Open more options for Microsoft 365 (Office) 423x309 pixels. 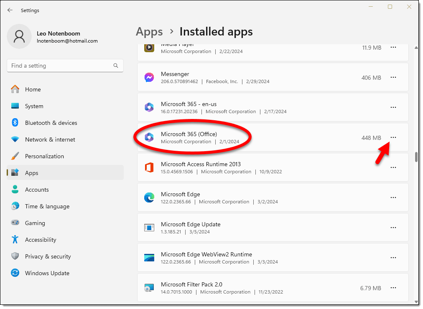(393, 137)
